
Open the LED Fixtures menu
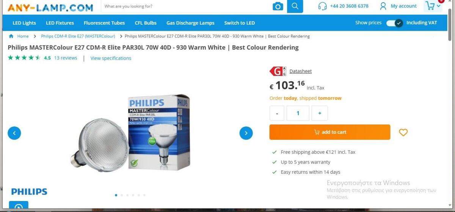pos(60,23)
